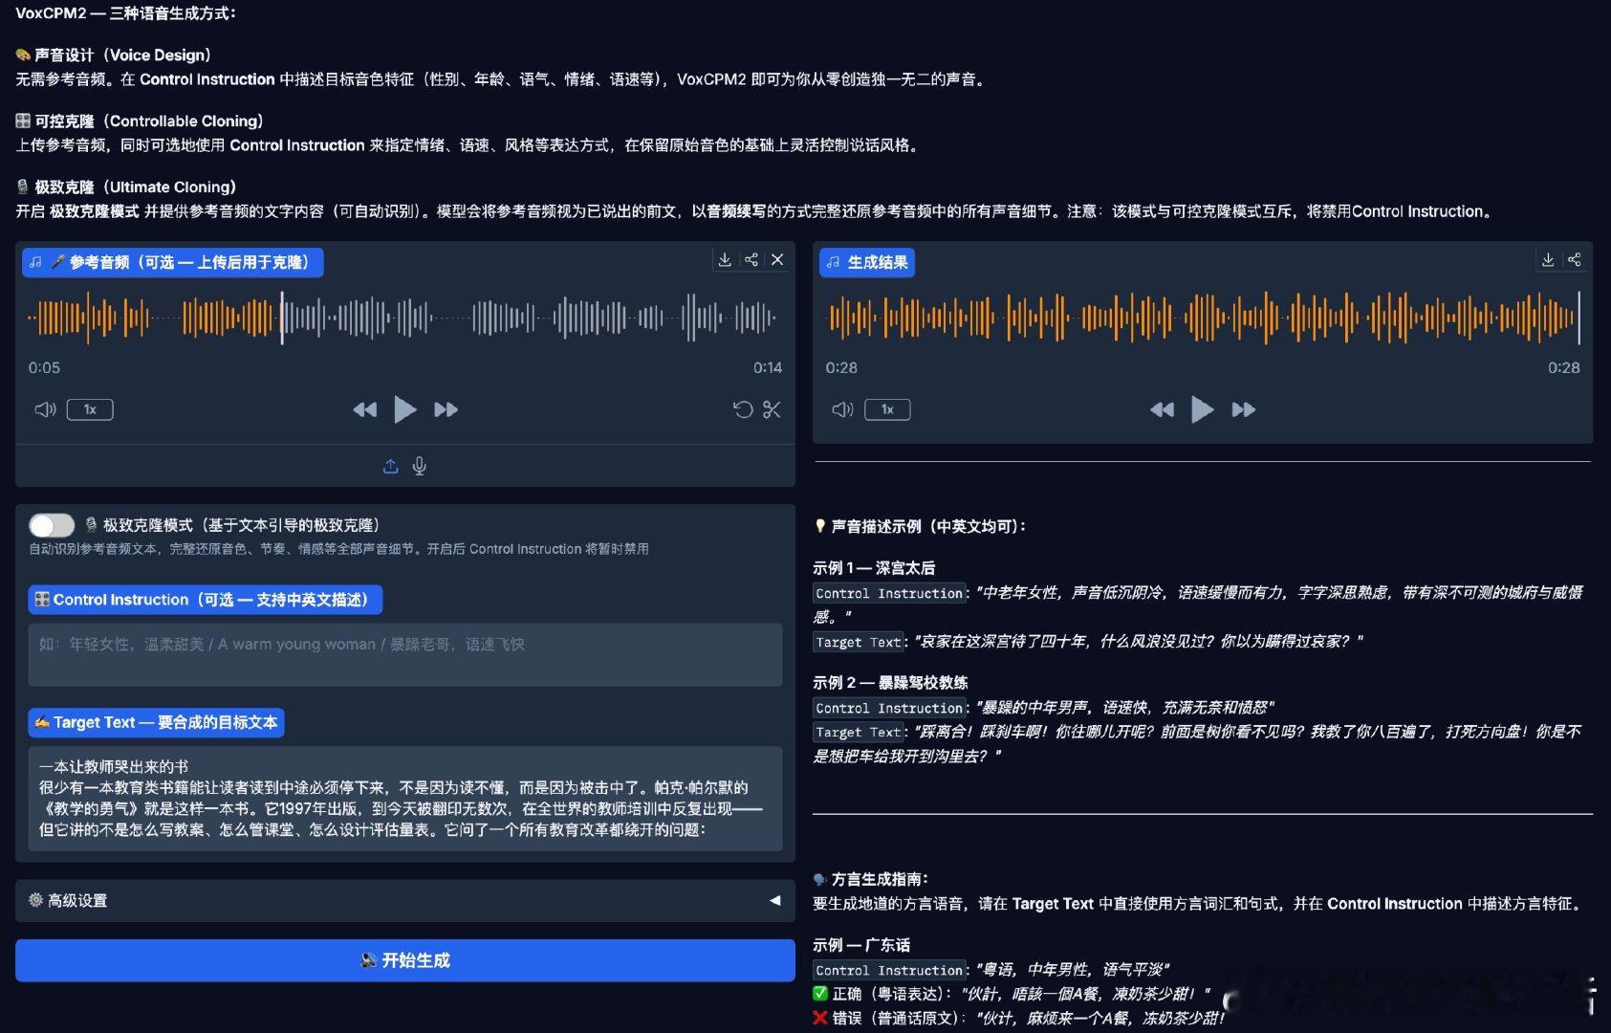Click the generated result panel label
1611x1033 pixels.
[x=867, y=262]
